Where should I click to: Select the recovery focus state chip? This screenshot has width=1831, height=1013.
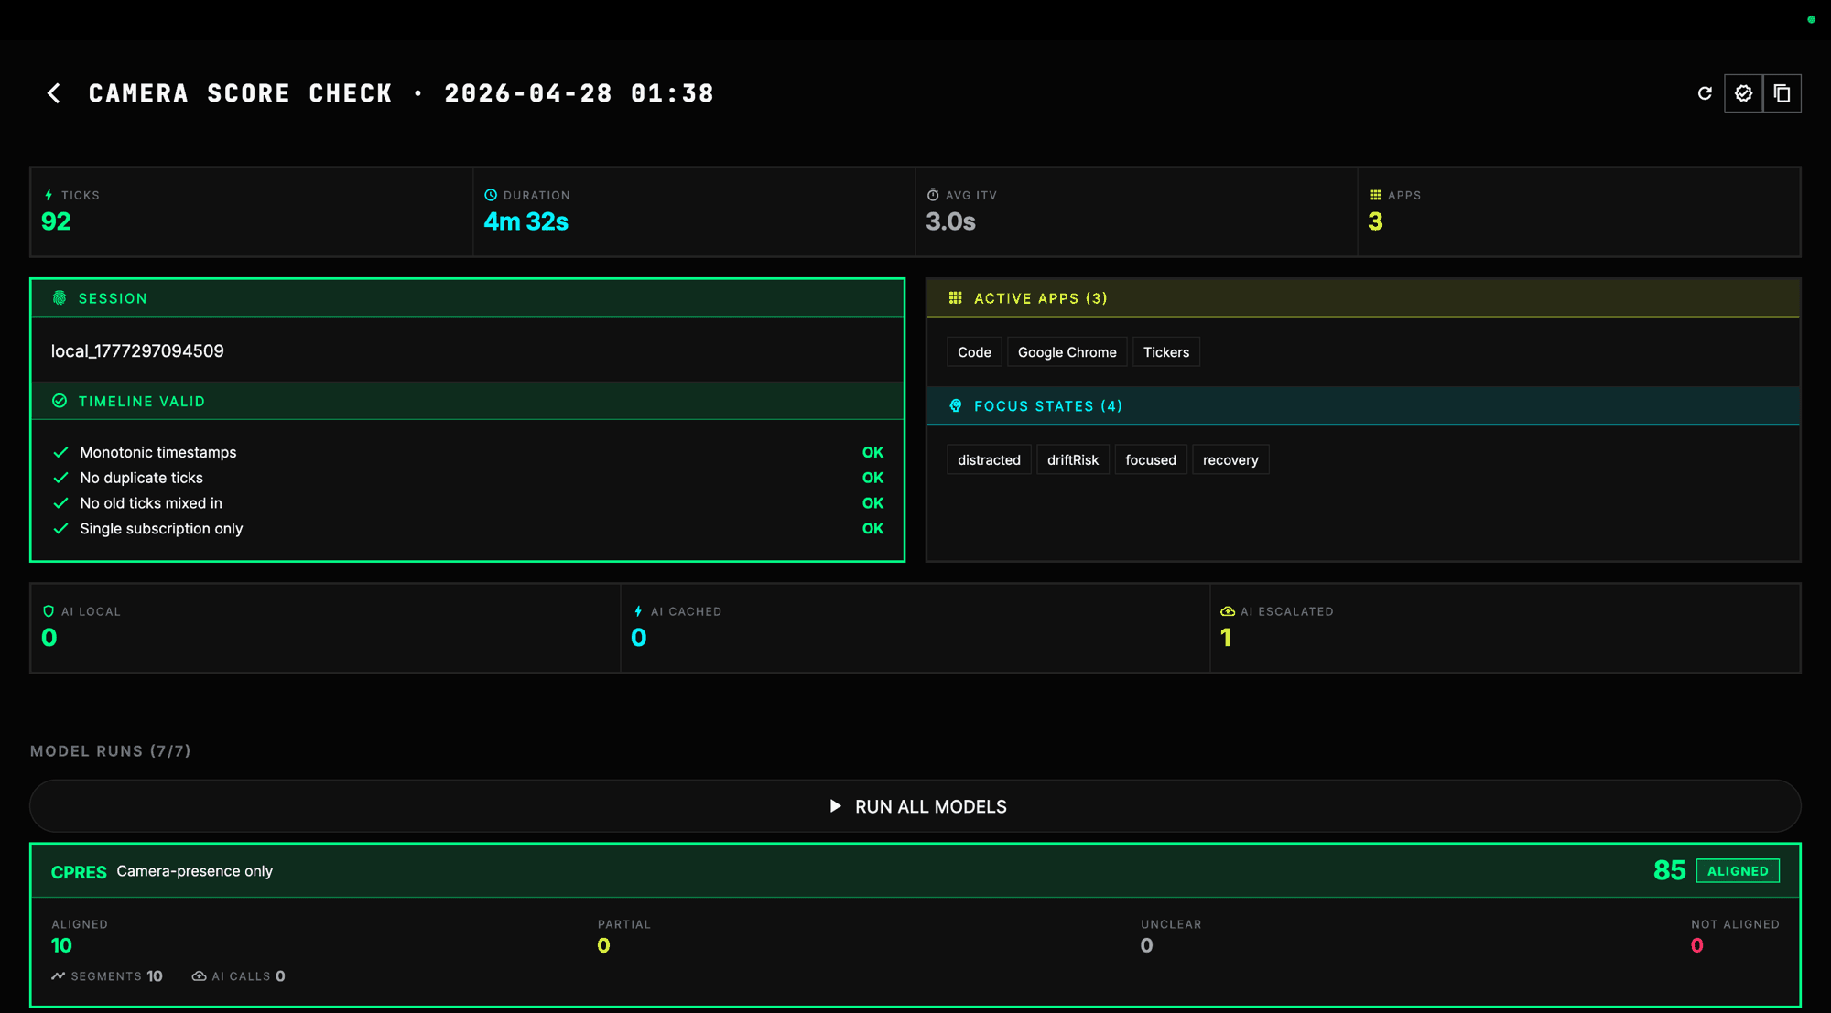pyautogui.click(x=1230, y=460)
